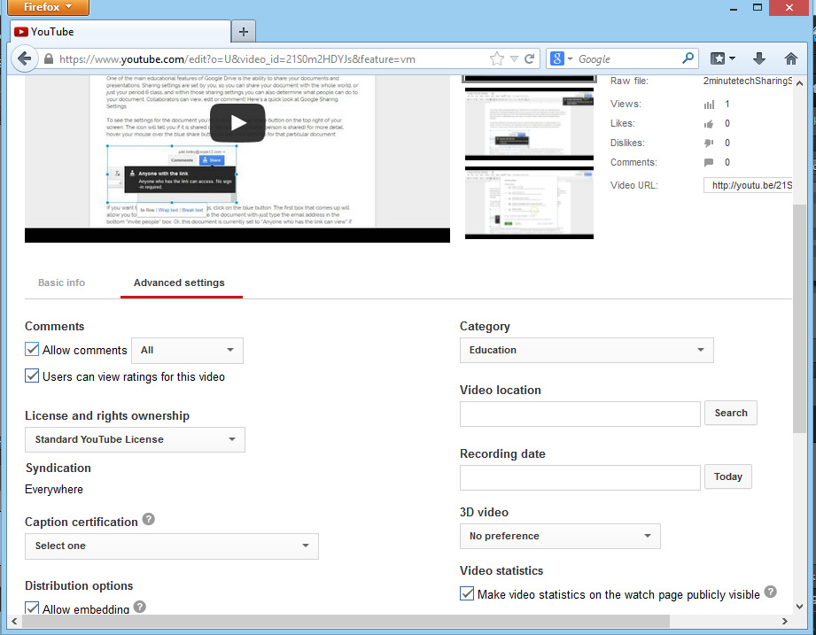This screenshot has height=635, width=816.
Task: Open the comments All dropdown
Action: click(x=187, y=350)
